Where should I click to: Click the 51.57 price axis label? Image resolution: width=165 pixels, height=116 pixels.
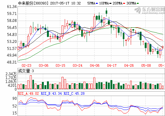[x=12, y=49]
